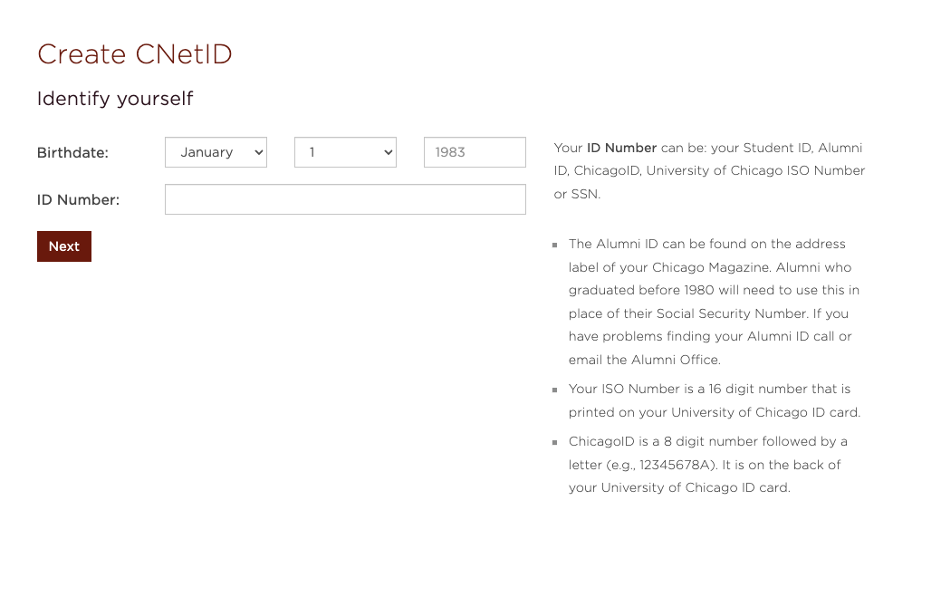Click the example ID 12345678A text
The width and height of the screenshot is (941, 597).
click(x=677, y=465)
